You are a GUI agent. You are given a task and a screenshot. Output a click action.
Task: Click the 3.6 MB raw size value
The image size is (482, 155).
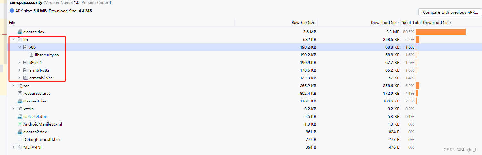(x=310, y=32)
